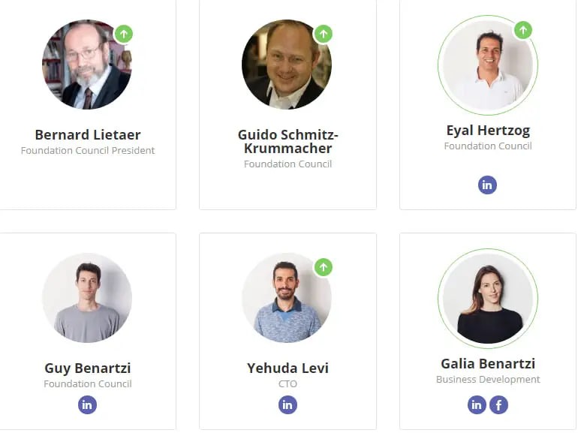Click the Foundation Council President subtitle

[88, 150]
